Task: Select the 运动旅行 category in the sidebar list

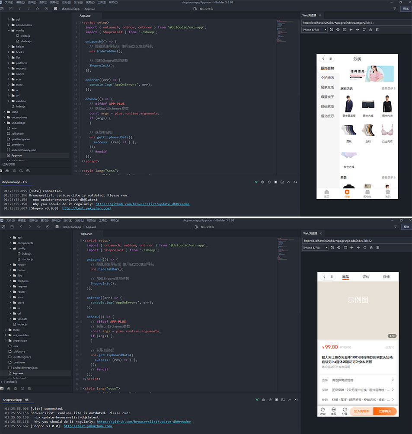Action: [x=327, y=116]
